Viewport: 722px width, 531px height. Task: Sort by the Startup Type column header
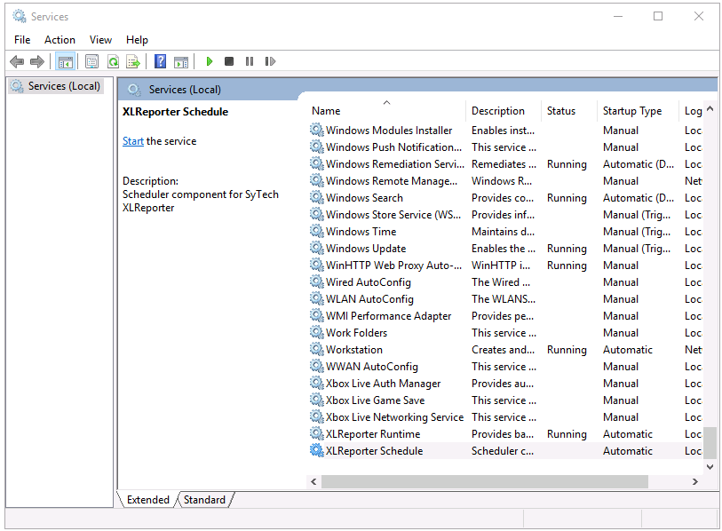[638, 111]
